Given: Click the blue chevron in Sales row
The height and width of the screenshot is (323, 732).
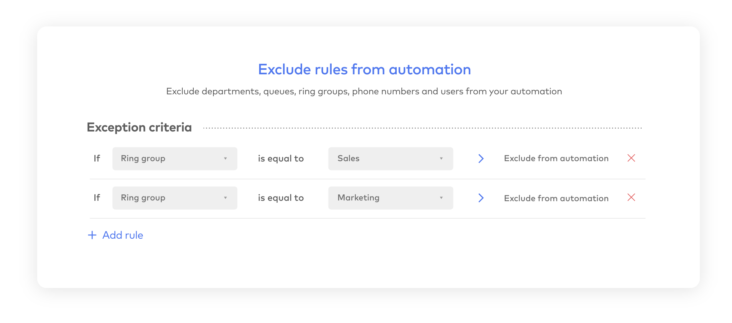Looking at the screenshot, I should point(481,158).
